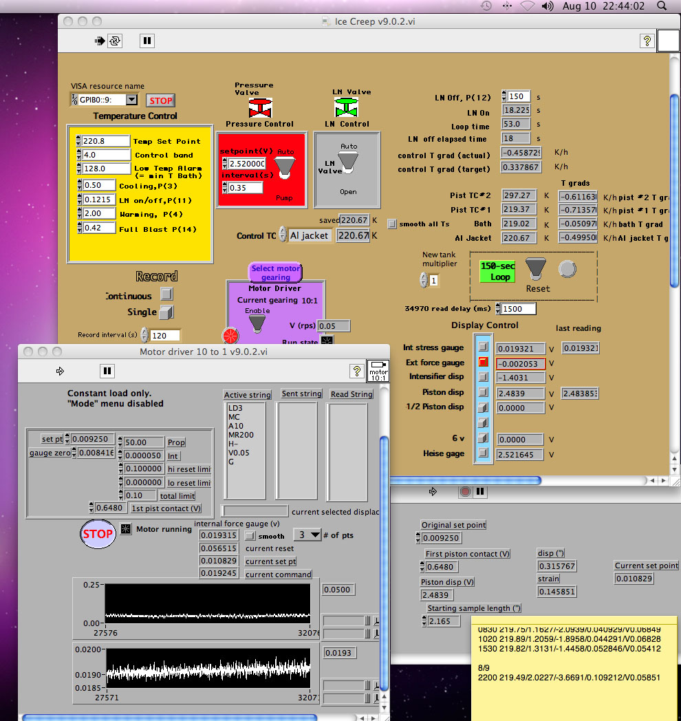Click Run arrow in Motor driver window
The width and height of the screenshot is (681, 721).
coord(60,372)
